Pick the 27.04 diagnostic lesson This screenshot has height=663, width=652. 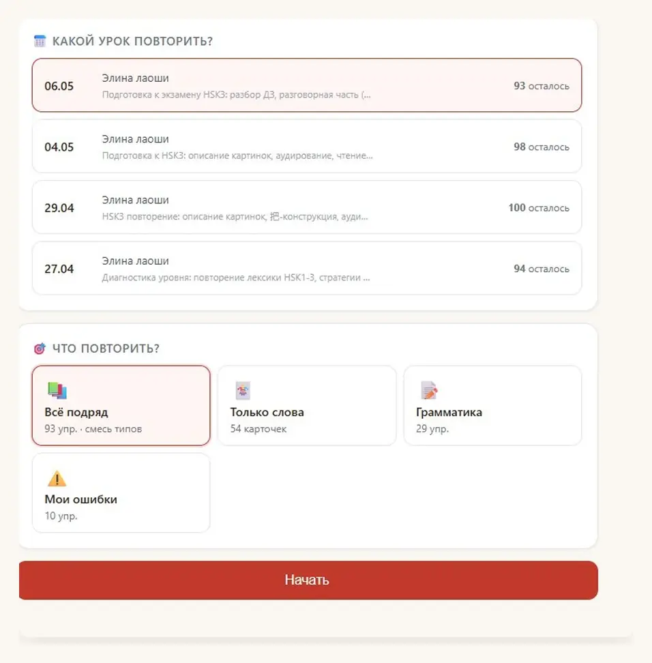click(x=307, y=268)
